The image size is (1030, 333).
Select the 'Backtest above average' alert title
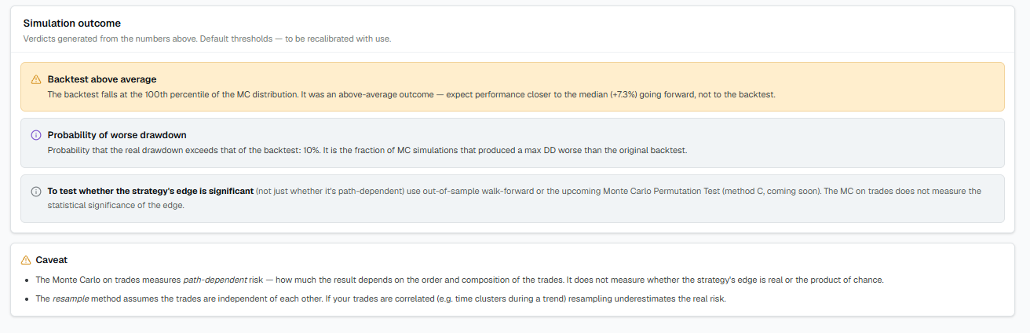tap(102, 79)
